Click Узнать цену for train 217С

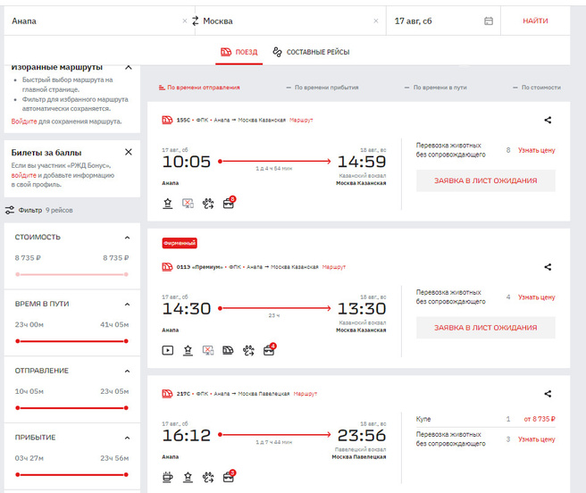pyautogui.click(x=536, y=439)
